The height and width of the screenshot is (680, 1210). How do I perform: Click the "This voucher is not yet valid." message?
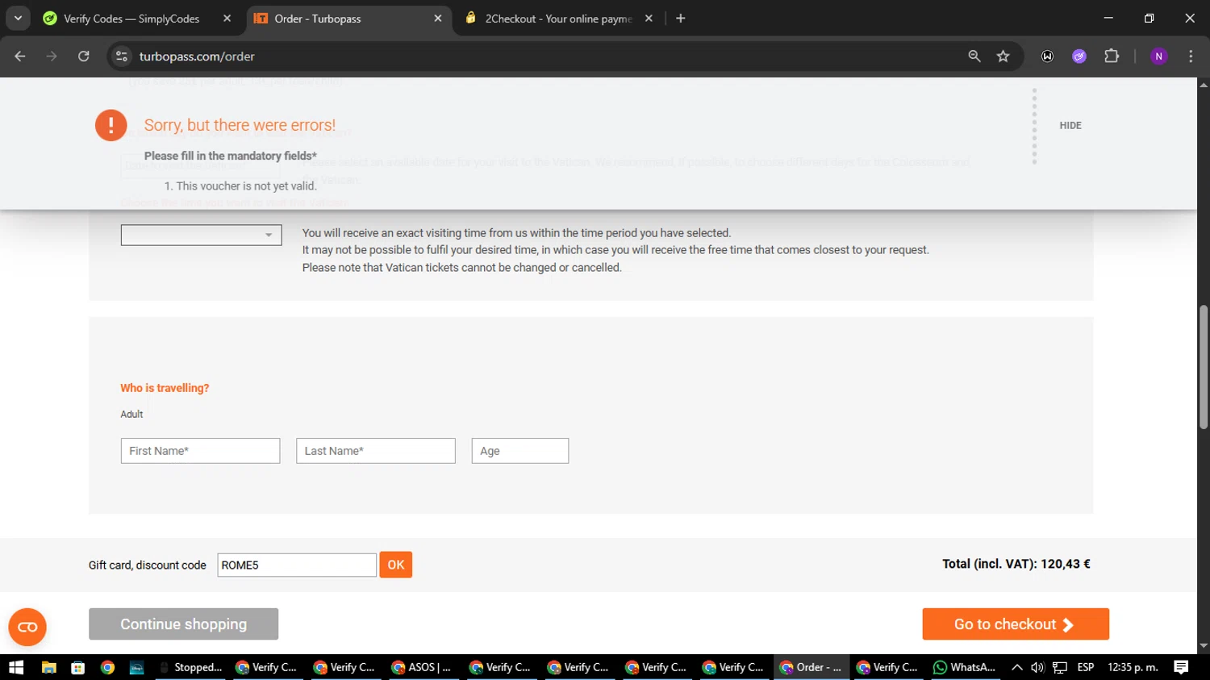[247, 186]
